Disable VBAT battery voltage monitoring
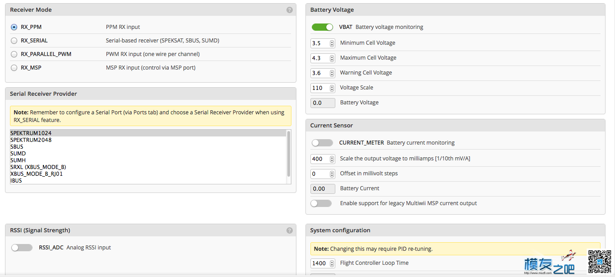The height and width of the screenshot is (277, 615). point(322,27)
